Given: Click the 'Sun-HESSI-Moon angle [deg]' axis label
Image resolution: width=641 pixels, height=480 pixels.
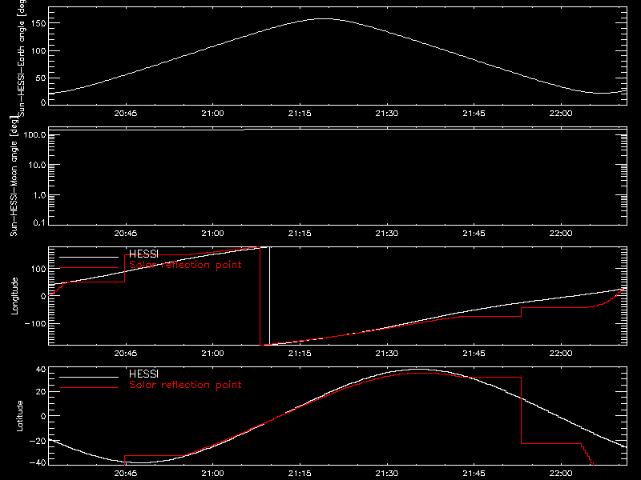Looking at the screenshot, I should click(14, 177).
